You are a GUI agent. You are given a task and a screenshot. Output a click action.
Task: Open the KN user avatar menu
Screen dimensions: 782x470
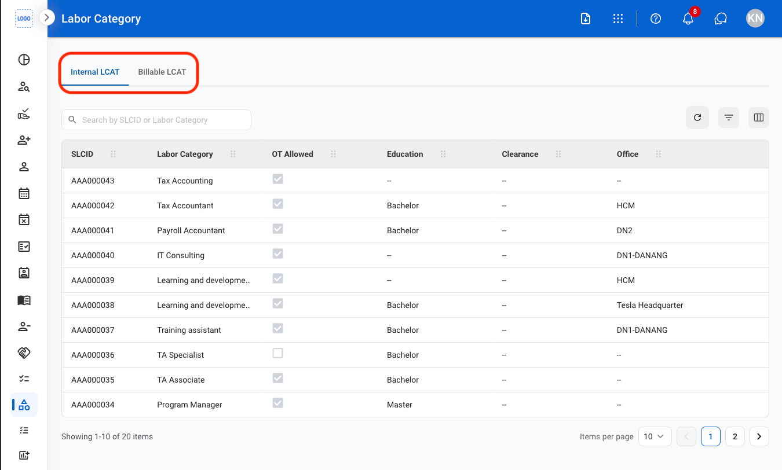[755, 19]
